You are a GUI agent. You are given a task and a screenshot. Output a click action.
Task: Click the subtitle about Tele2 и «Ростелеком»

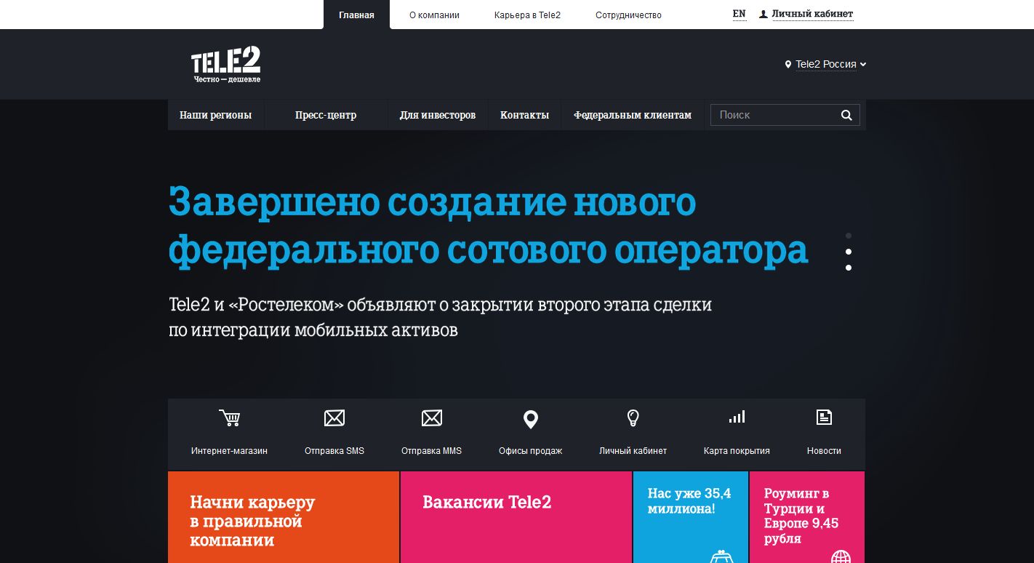440,317
